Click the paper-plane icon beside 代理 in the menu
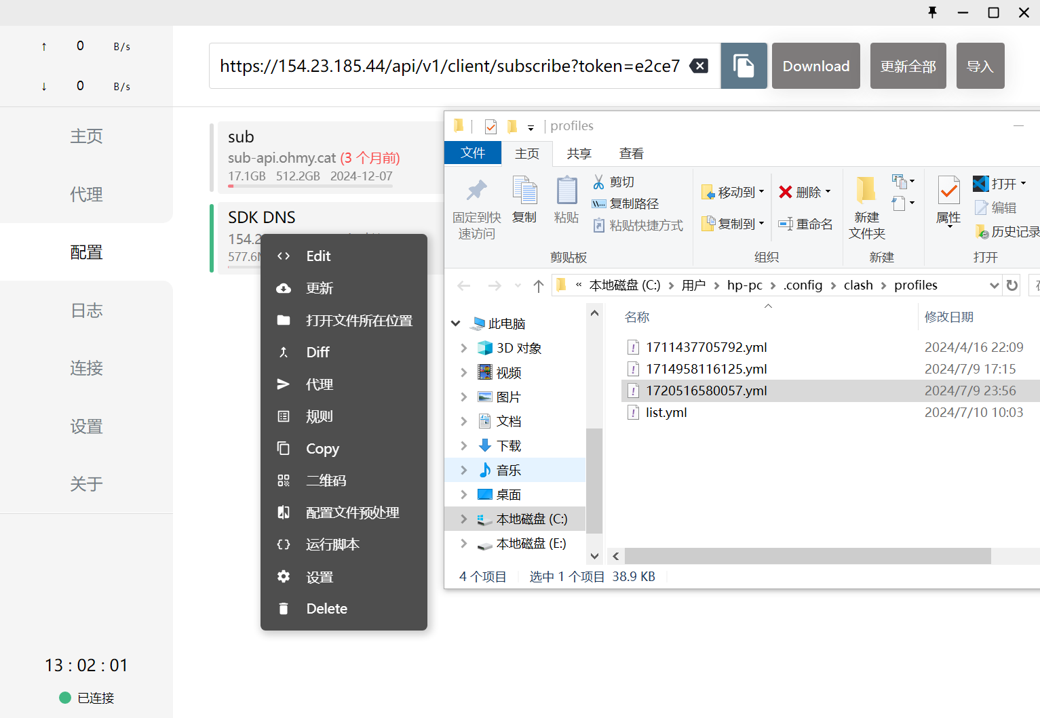Image resolution: width=1040 pixels, height=718 pixels. [284, 384]
